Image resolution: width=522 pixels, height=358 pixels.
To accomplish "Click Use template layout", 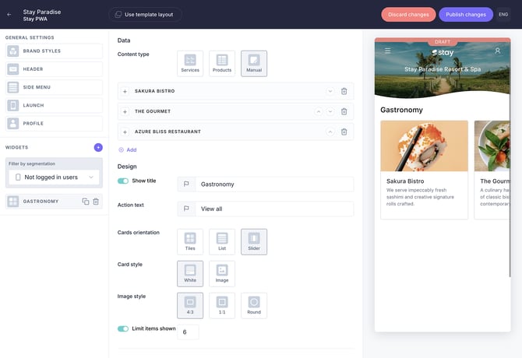I will pos(145,15).
